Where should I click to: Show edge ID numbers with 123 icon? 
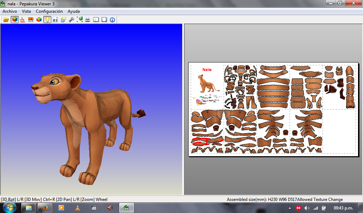point(30,20)
